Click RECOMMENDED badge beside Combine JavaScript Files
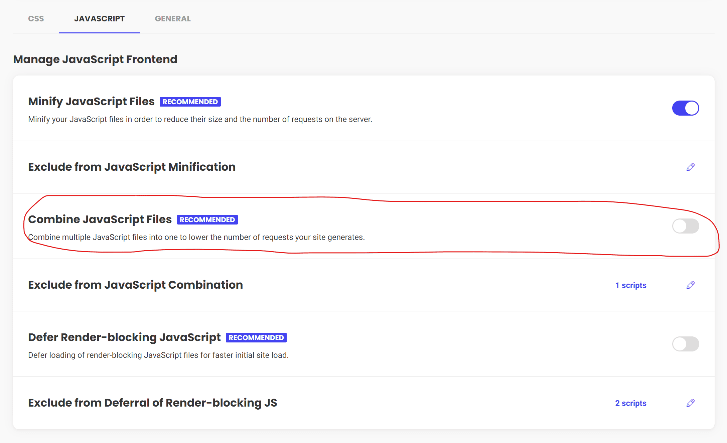This screenshot has height=443, width=727. tap(207, 220)
